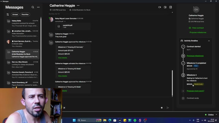Click the chat scroll up arrow
Viewport: 219px width, 123px height.
(x=172, y=12)
